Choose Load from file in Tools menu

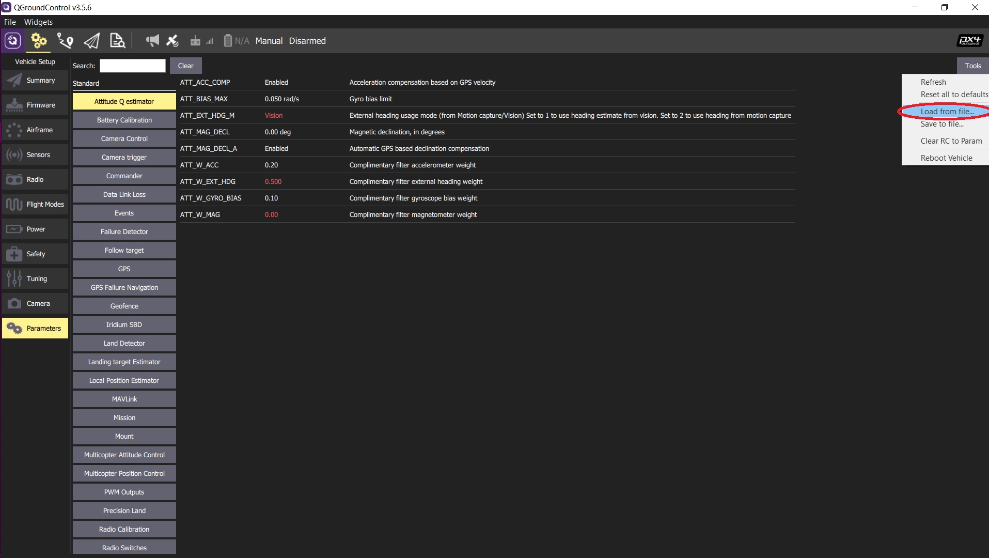(x=947, y=112)
